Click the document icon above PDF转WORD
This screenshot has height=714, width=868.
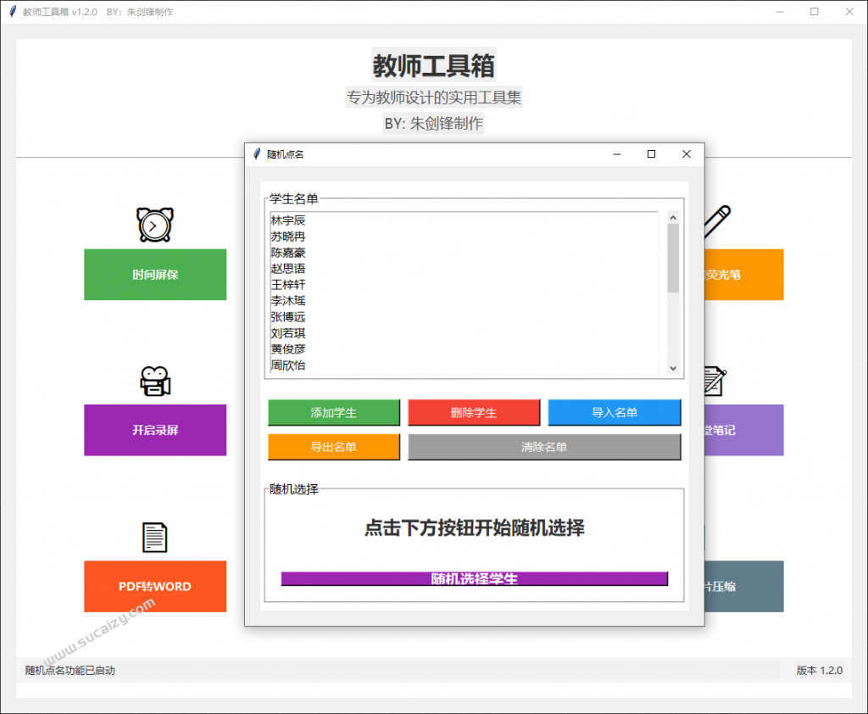[x=155, y=538]
